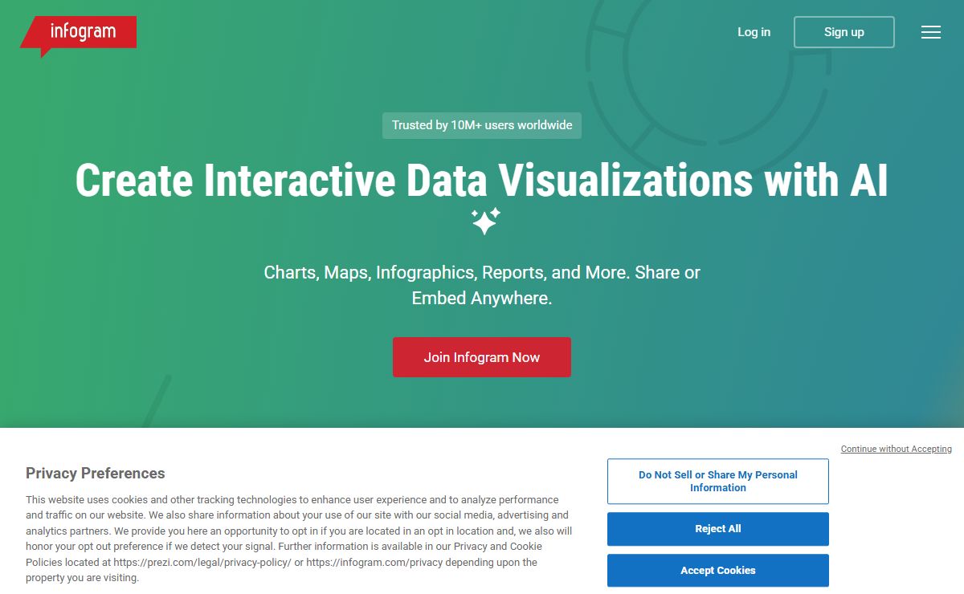The image size is (964, 594).
Task: Click the Sign up button
Action: [843, 32]
